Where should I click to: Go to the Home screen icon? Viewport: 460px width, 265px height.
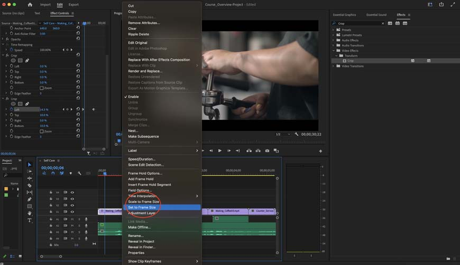point(30,5)
